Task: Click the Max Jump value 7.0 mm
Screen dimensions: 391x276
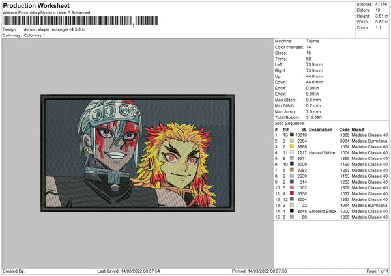Action: click(313, 111)
